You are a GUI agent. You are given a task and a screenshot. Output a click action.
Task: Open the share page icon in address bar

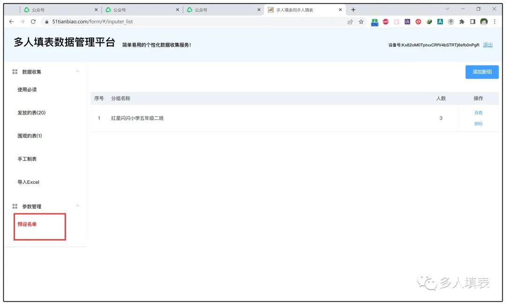click(x=350, y=22)
